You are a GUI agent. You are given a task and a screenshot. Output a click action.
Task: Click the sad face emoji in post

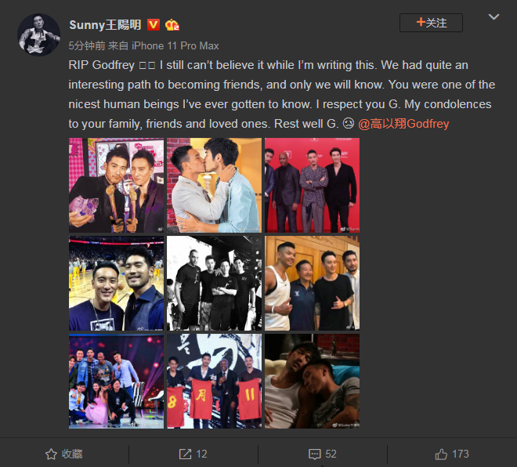(x=349, y=124)
